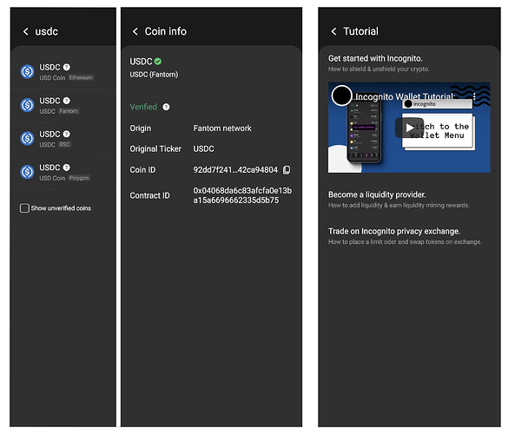Open the question mark beside Verified

click(x=166, y=107)
